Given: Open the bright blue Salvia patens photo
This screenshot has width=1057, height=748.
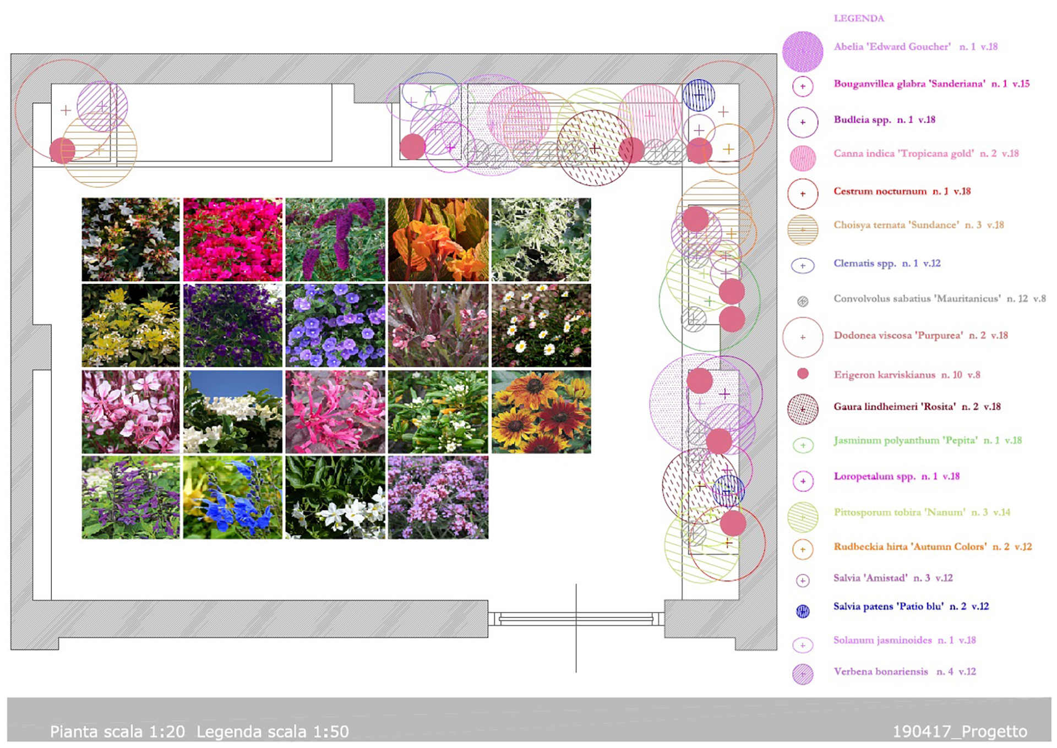Looking at the screenshot, I should (233, 497).
